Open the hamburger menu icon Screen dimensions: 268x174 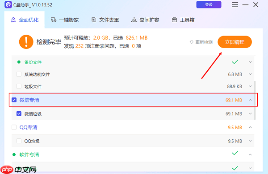pos(235,4)
